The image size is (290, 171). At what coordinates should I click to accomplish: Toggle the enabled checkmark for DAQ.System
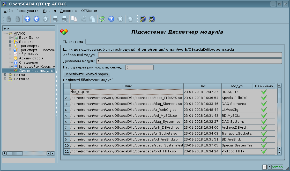click(264, 121)
